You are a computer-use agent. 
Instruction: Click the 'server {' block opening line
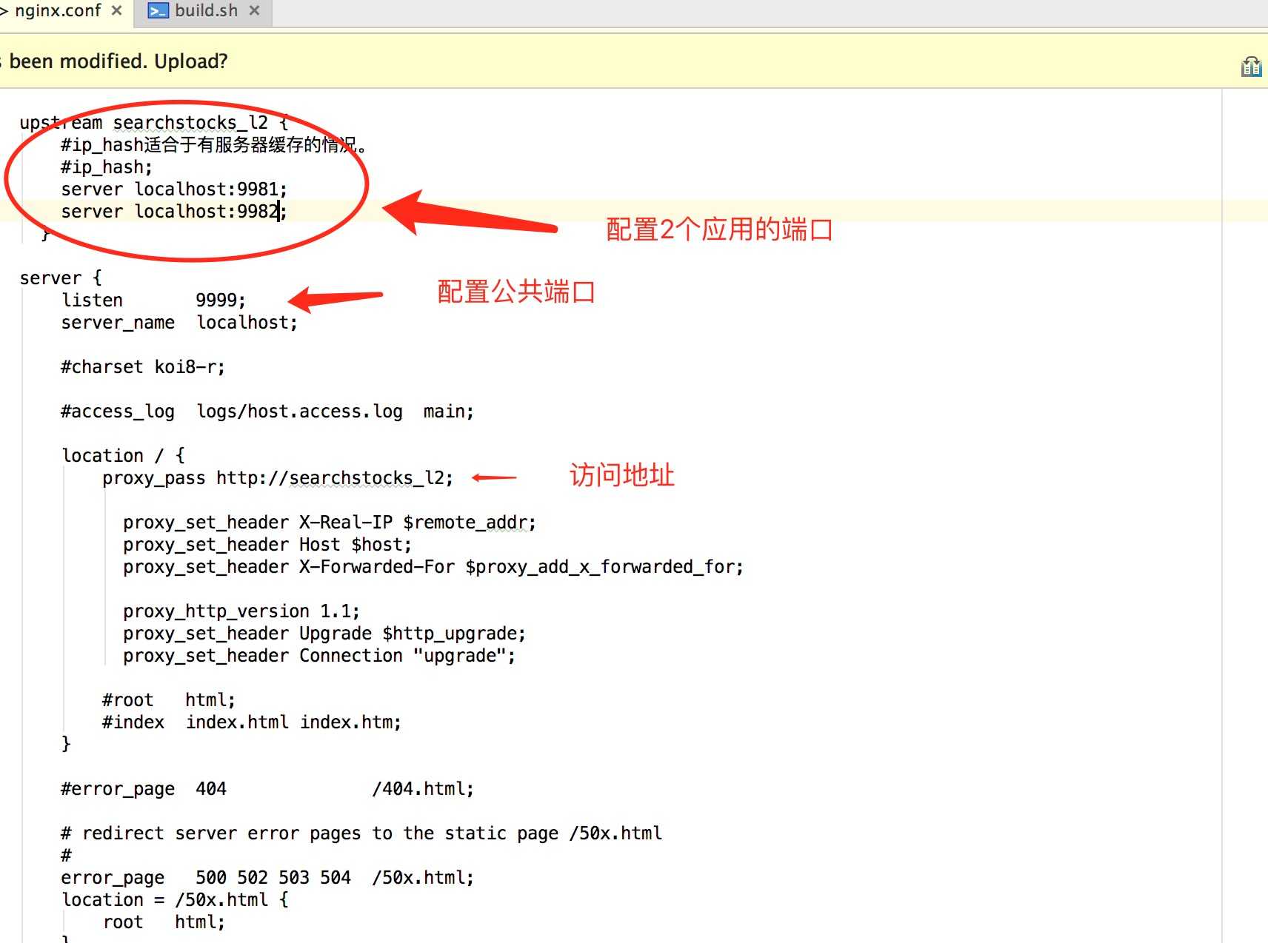tap(61, 278)
